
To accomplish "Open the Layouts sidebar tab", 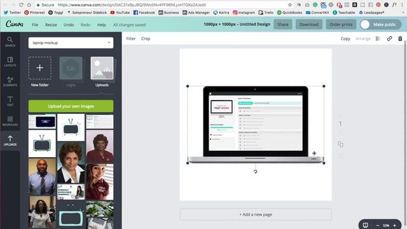I will point(10,62).
